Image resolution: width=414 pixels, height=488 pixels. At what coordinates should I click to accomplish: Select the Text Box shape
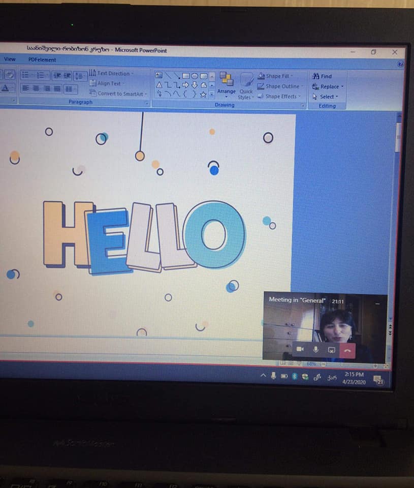(x=159, y=75)
